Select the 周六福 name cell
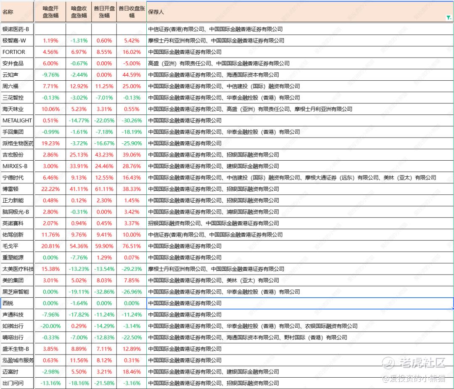This screenshot has height=389, width=454. [17, 86]
